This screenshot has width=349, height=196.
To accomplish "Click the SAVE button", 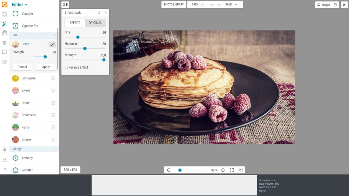I will pos(228,4).
